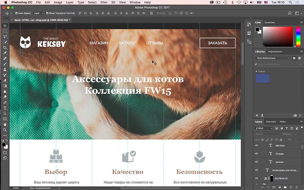Select the Crop tool
This screenshot has width=304, height=190.
pyautogui.click(x=5, y=47)
